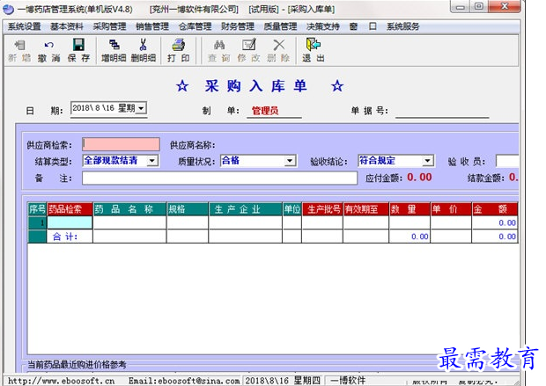The width and height of the screenshot is (546, 386).
Task: Click the 修改 edit icon
Action: 248,51
